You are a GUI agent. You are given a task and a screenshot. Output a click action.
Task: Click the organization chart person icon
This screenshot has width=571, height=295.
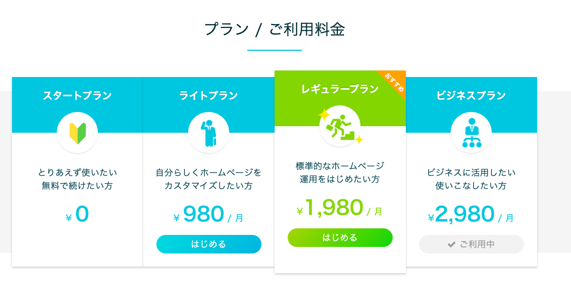pyautogui.click(x=471, y=133)
